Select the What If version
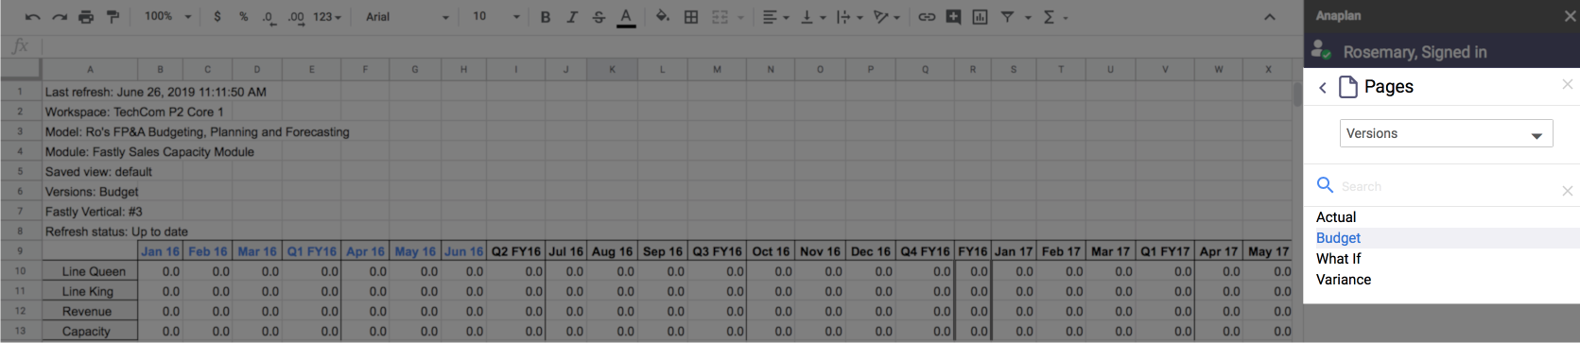The image size is (1580, 343). click(x=1338, y=259)
